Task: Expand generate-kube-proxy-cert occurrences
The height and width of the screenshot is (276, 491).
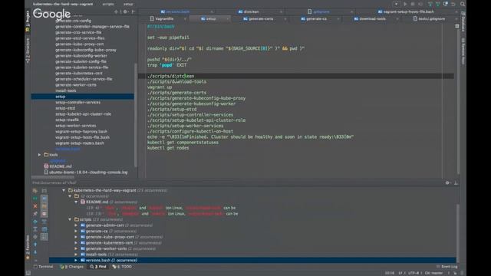Action: coord(76,237)
